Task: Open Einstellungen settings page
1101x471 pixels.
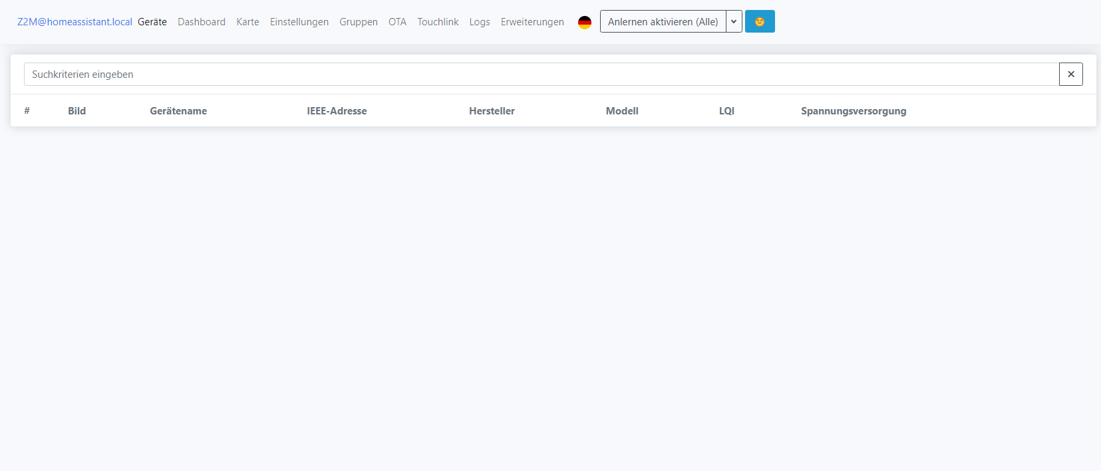Action: pyautogui.click(x=299, y=22)
